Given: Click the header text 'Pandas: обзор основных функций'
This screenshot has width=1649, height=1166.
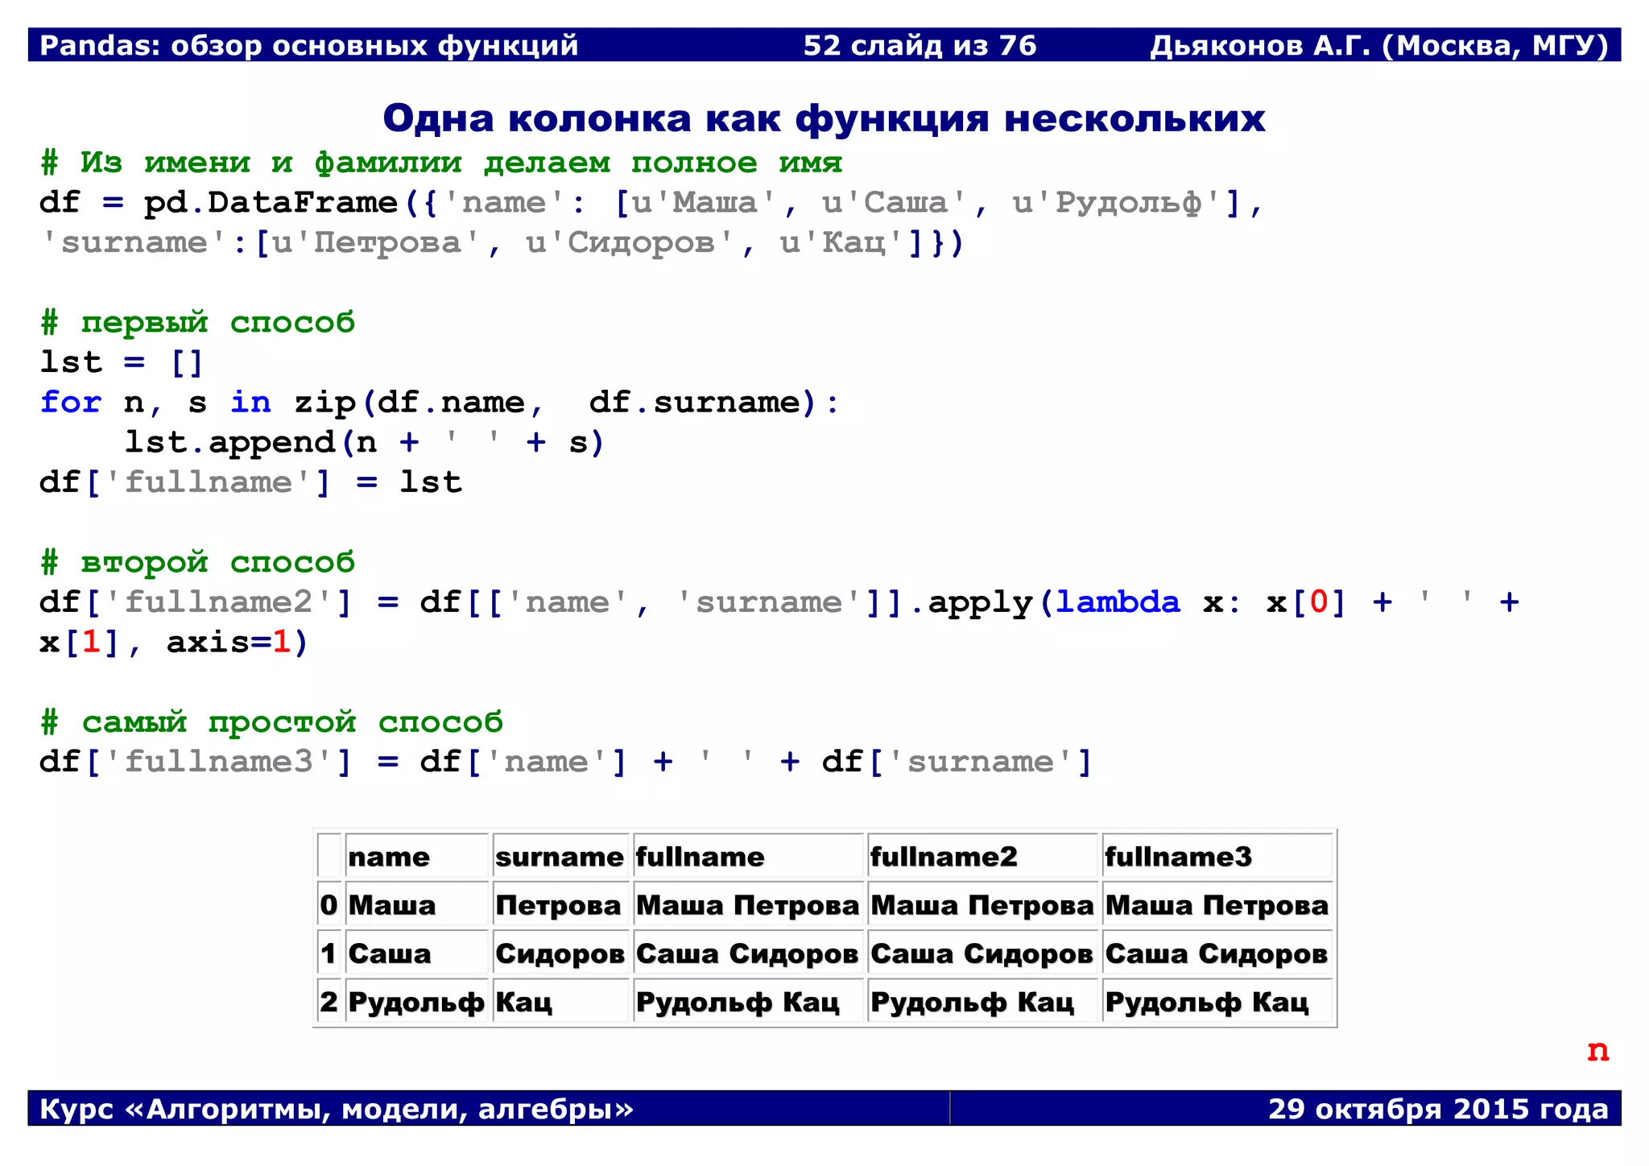Looking at the screenshot, I should tap(309, 45).
